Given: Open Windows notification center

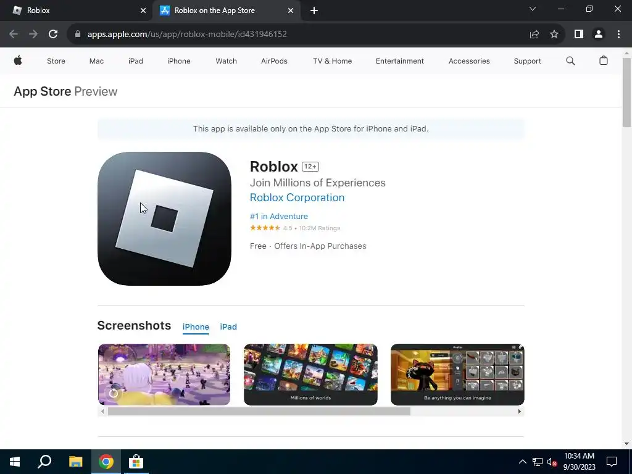Looking at the screenshot, I should tap(612, 462).
